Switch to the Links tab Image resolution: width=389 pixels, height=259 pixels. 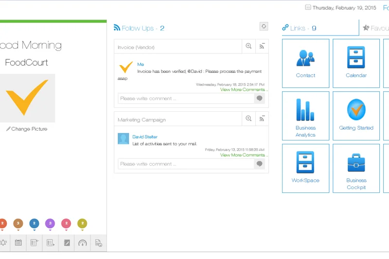(x=299, y=28)
